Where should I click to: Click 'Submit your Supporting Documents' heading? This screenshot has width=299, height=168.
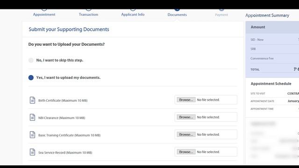[x=69, y=29]
